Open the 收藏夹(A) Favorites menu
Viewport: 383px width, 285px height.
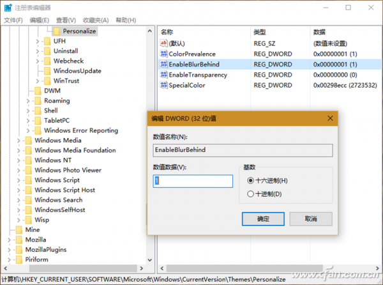tap(96, 20)
